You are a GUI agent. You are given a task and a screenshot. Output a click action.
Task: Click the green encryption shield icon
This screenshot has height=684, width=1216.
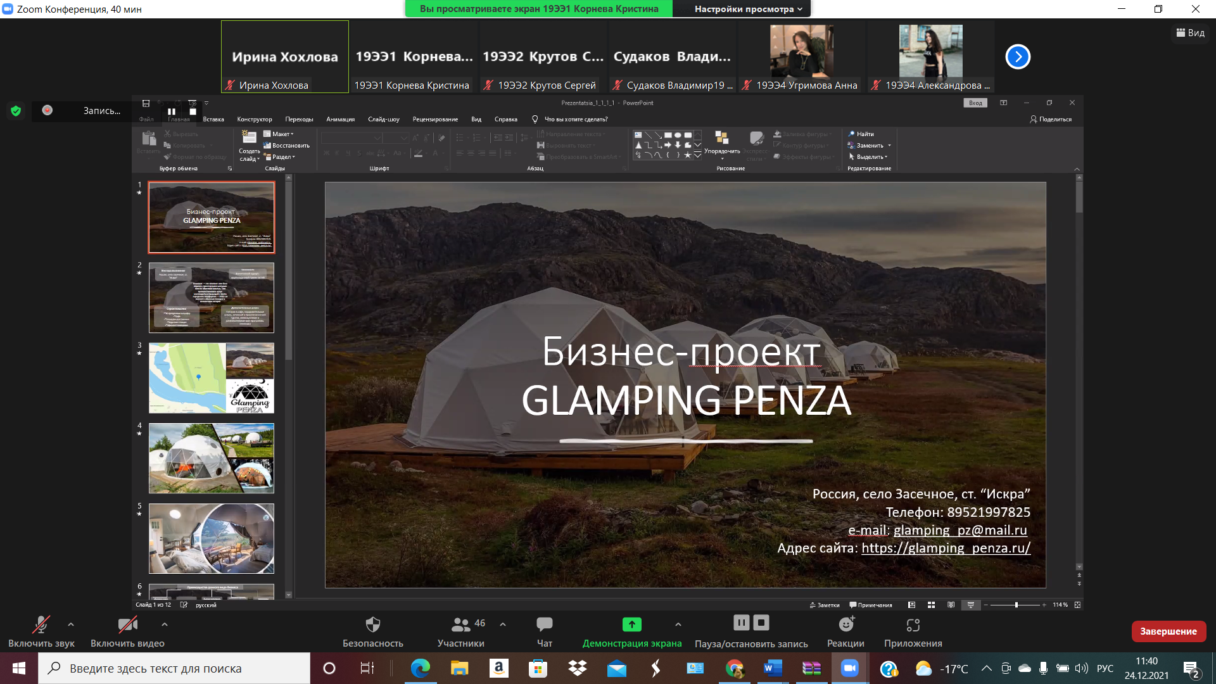[16, 111]
